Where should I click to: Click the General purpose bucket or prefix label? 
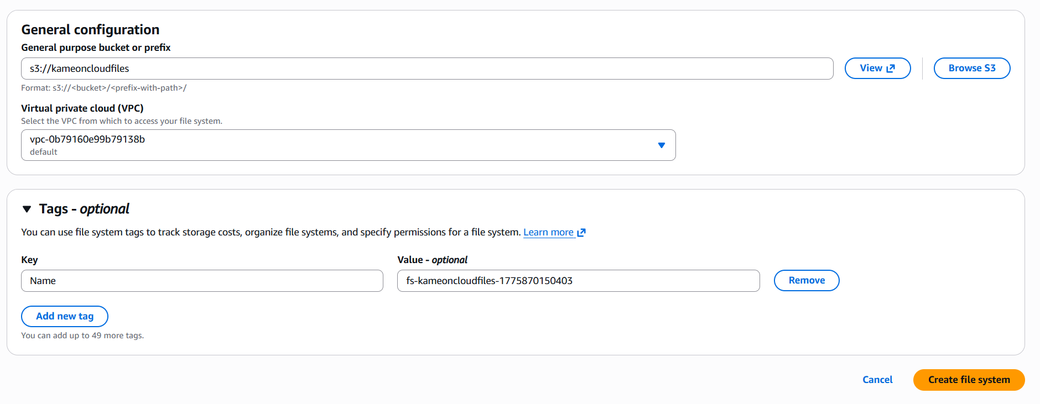[x=96, y=48]
